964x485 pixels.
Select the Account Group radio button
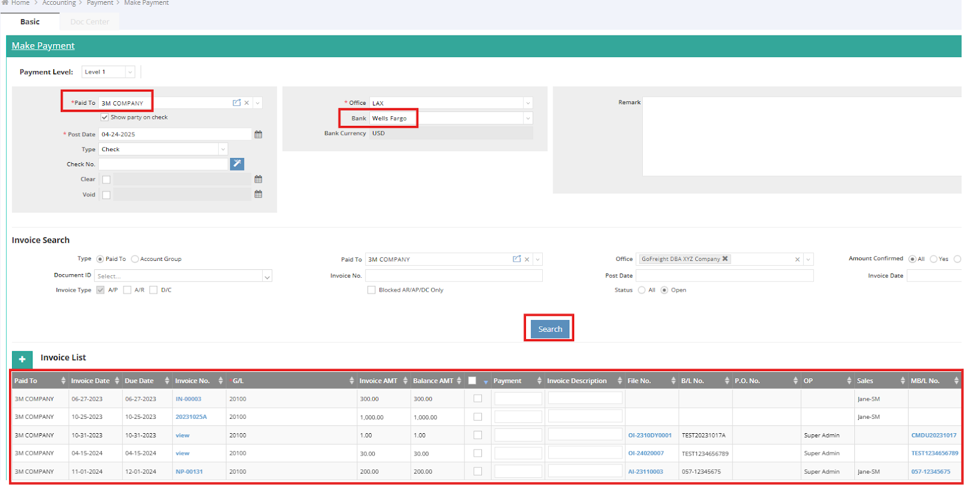tap(135, 259)
